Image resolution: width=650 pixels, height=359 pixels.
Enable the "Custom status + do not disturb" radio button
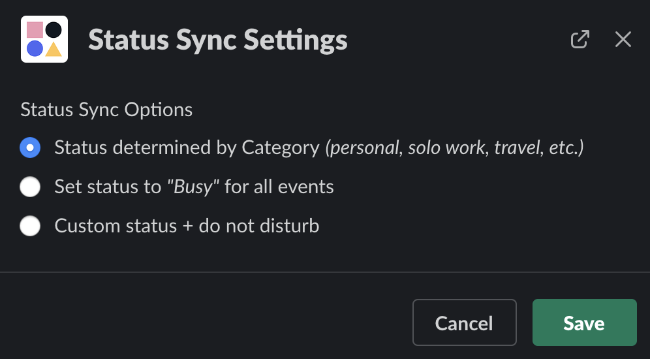coord(30,226)
